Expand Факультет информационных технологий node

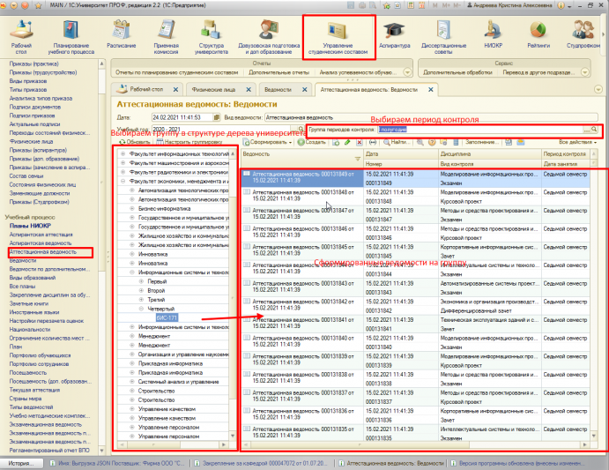tap(123, 154)
